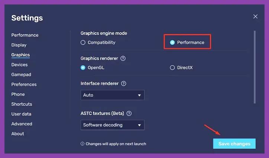This screenshot has width=269, height=158.
Task: Open the Performance settings section
Action: (25, 35)
